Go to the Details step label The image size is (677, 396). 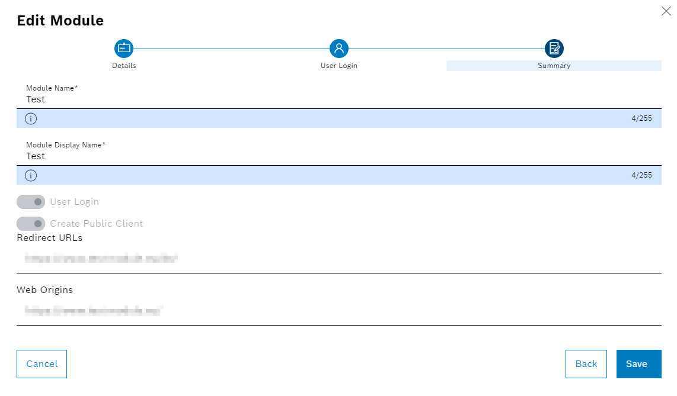[124, 66]
